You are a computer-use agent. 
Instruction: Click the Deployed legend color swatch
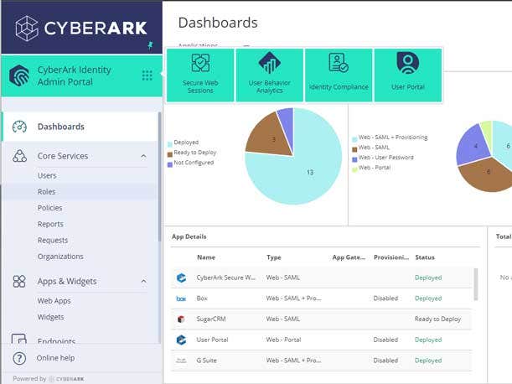(x=170, y=143)
